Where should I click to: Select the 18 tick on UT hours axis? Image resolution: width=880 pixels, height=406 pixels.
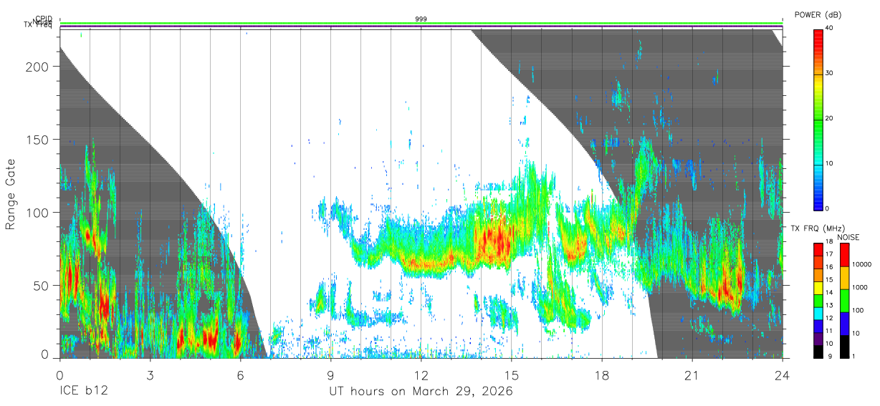tap(602, 375)
